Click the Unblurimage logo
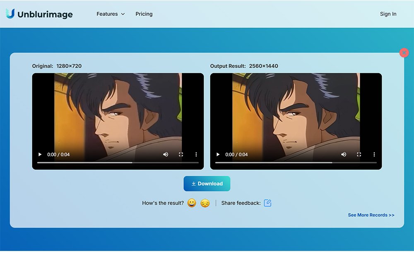This screenshot has width=414, height=263. (39, 14)
